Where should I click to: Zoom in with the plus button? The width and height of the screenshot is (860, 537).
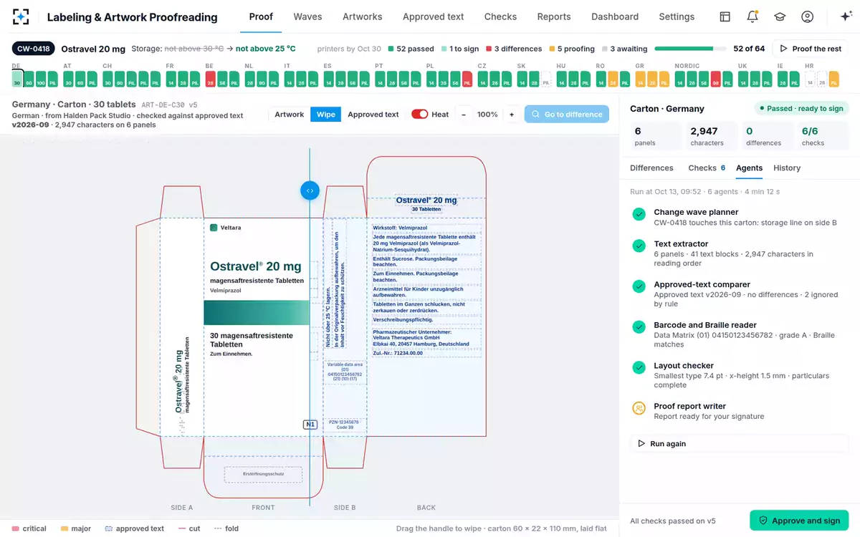pyautogui.click(x=512, y=115)
